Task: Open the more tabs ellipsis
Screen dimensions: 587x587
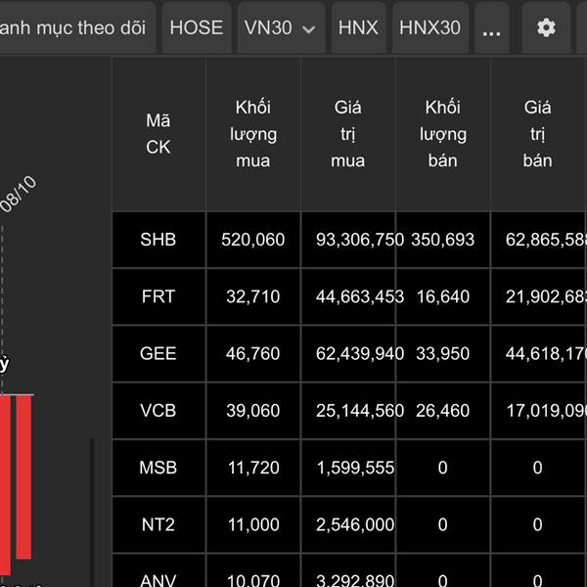Action: tap(491, 28)
